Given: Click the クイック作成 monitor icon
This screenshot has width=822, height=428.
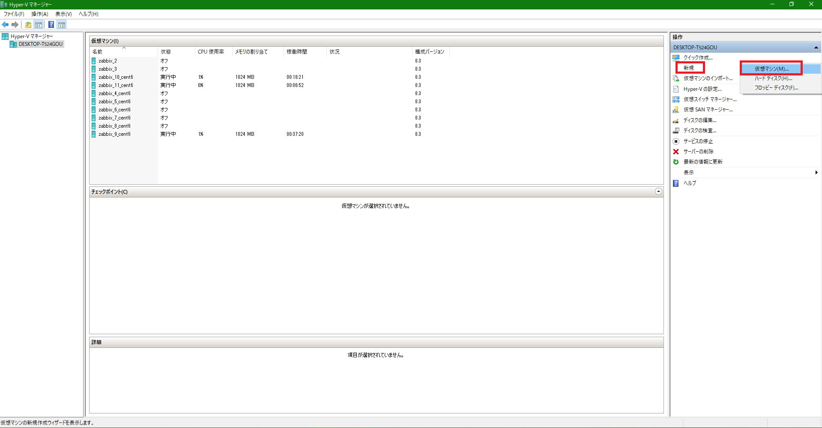Looking at the screenshot, I should (676, 57).
